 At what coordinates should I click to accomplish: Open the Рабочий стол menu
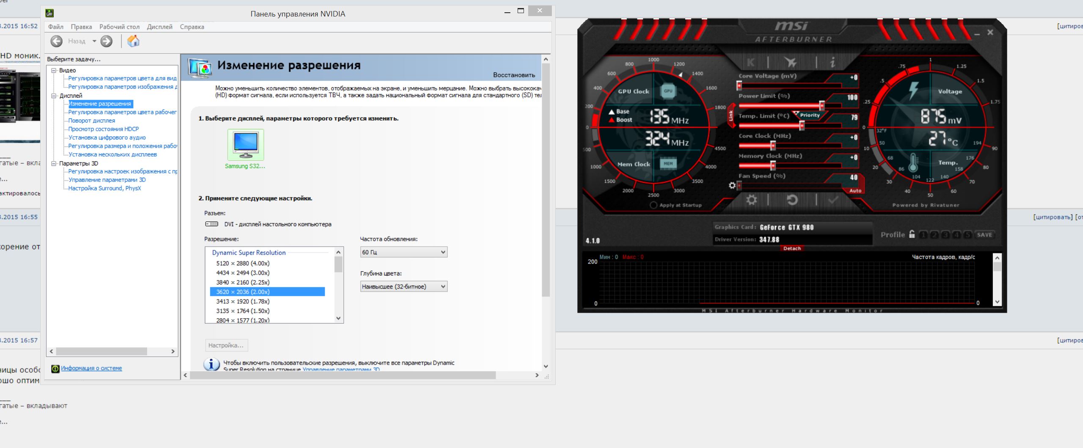click(x=119, y=27)
